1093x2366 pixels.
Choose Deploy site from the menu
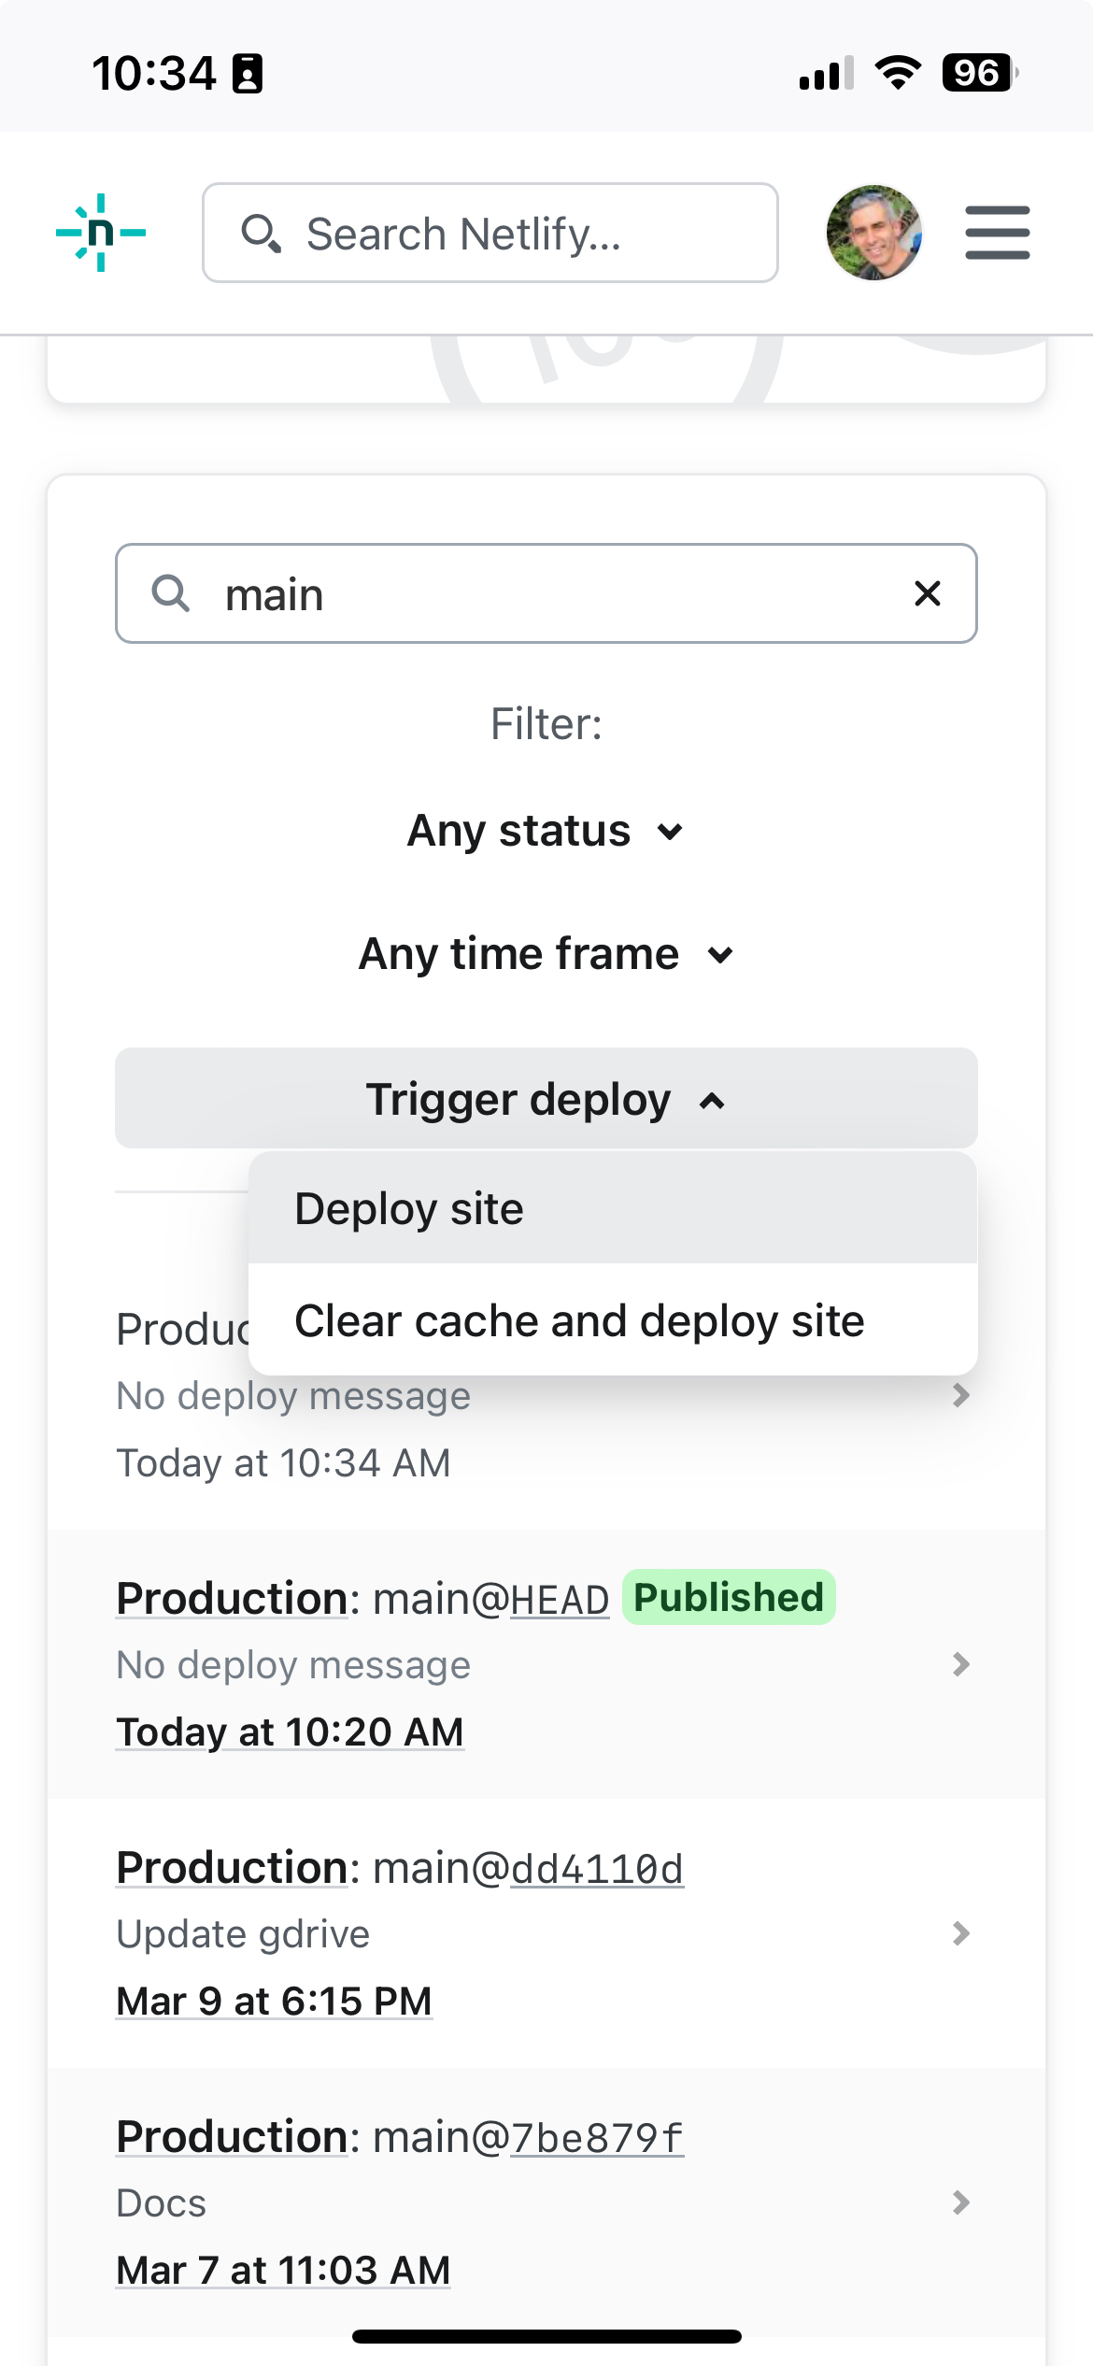[x=613, y=1208]
